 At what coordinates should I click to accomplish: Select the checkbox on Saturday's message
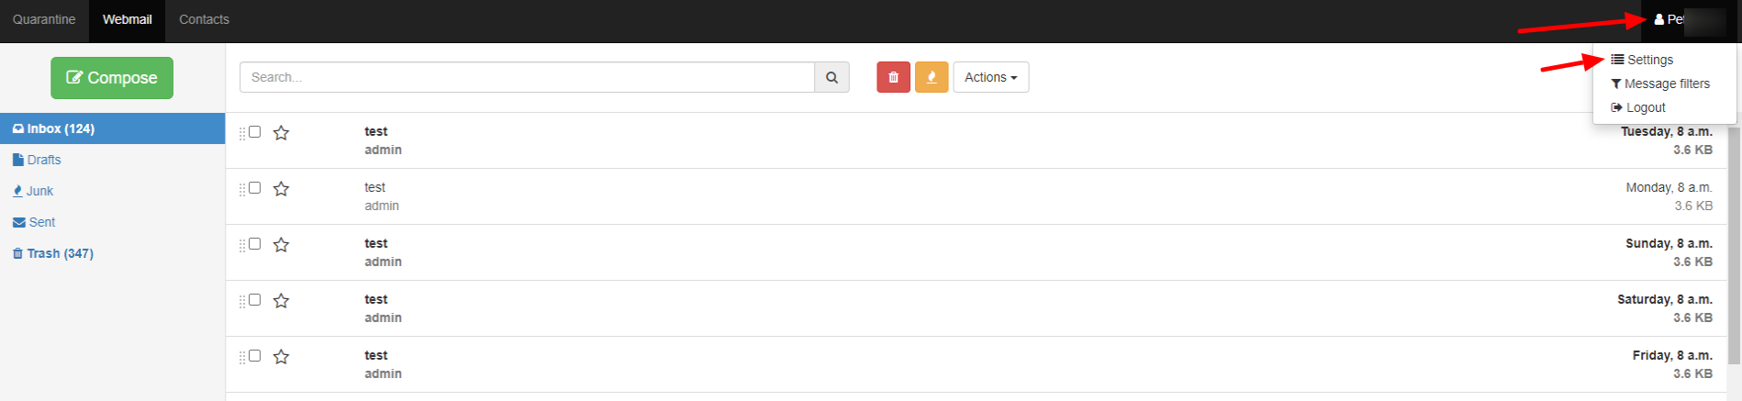tap(255, 300)
